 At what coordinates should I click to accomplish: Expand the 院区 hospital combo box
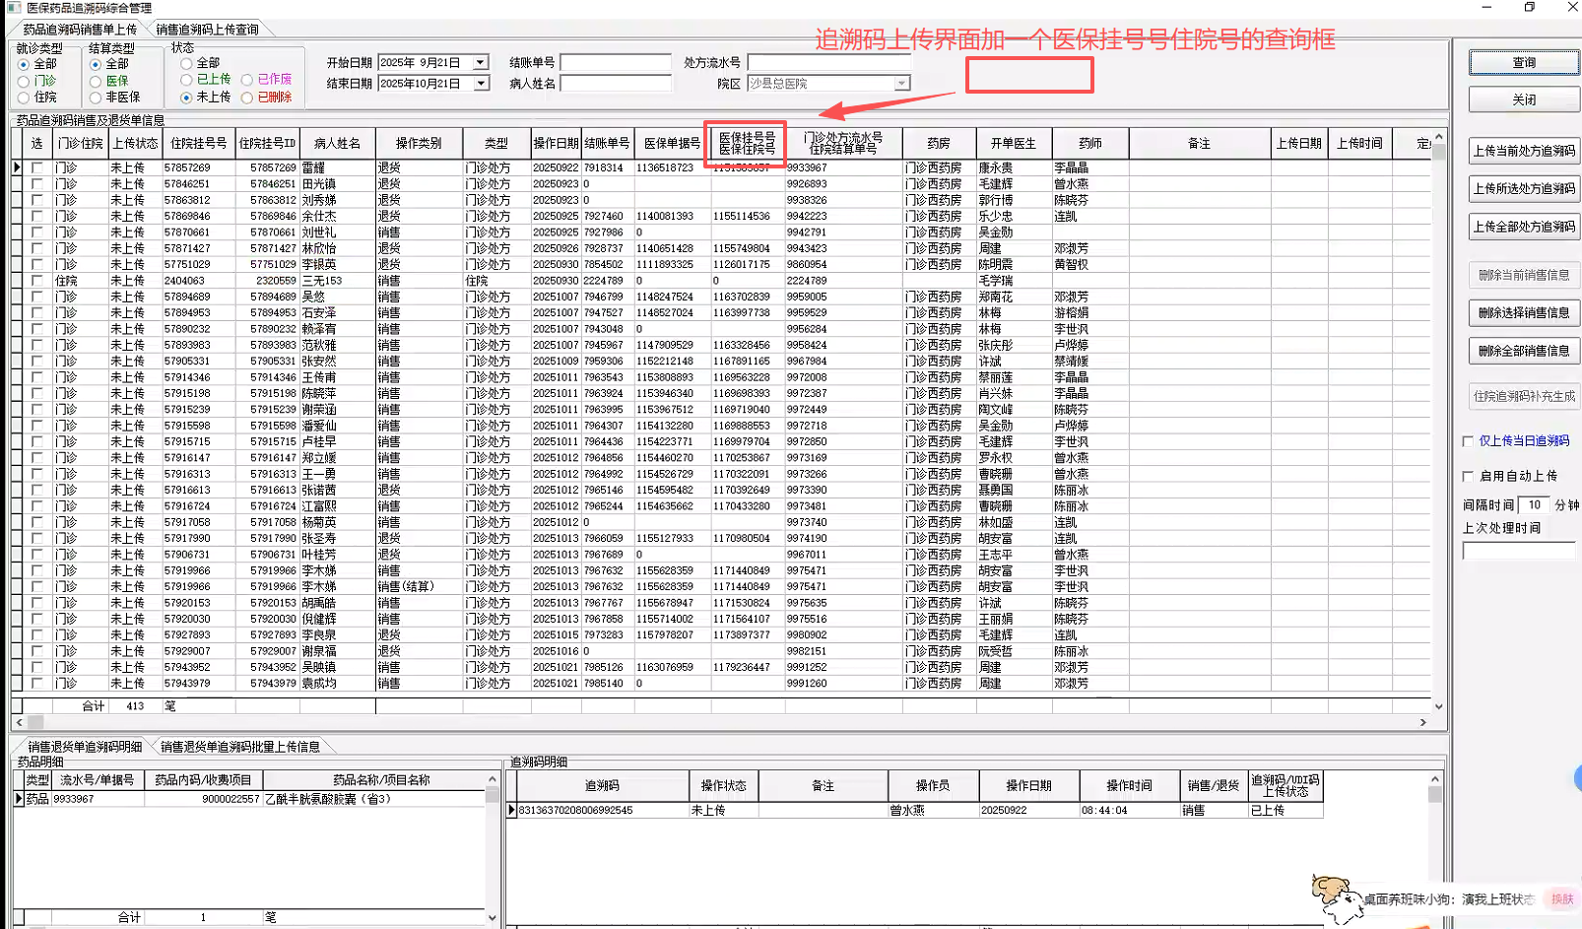point(901,84)
